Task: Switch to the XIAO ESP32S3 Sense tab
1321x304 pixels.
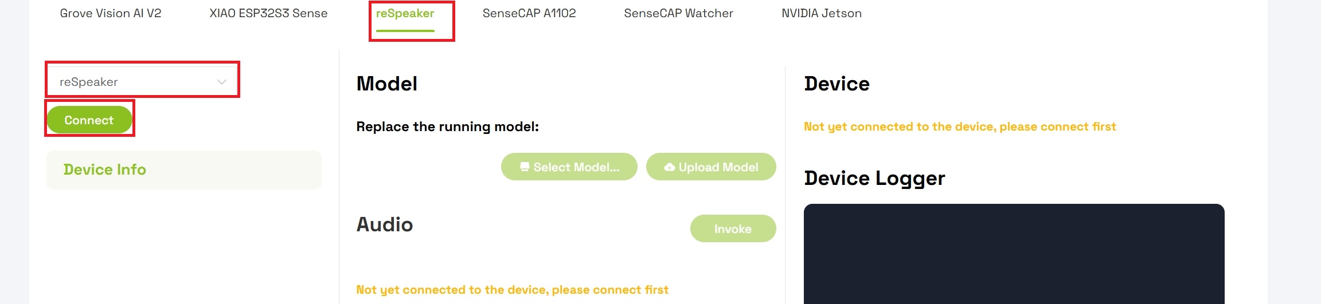Action: pos(268,13)
